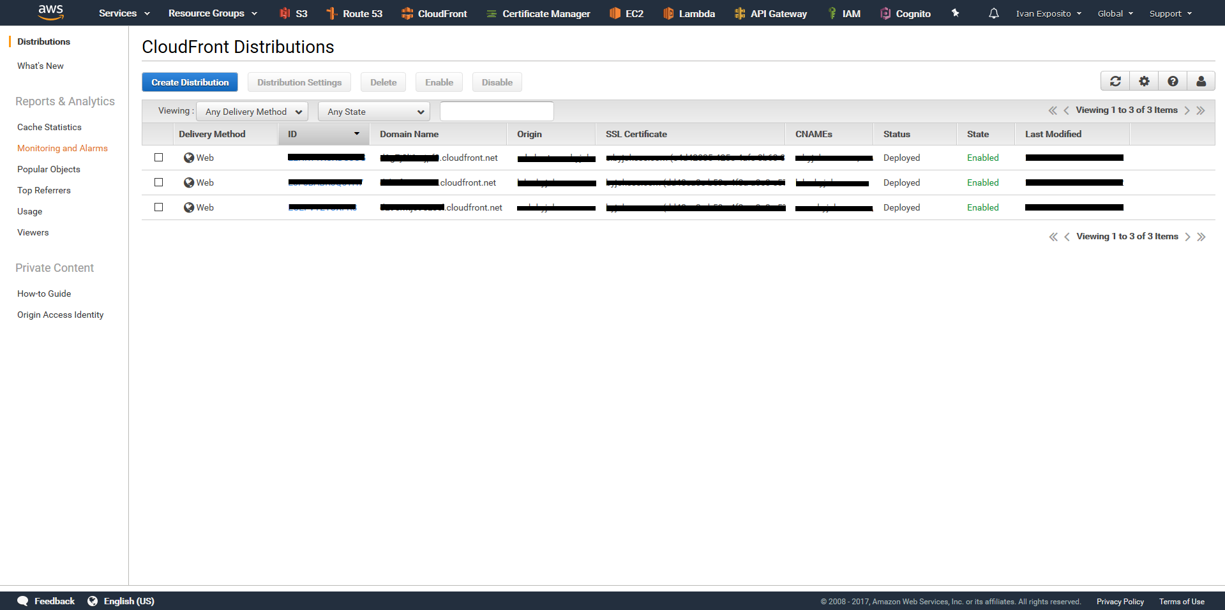
Task: Open Top Referrers report
Action: coord(44,190)
